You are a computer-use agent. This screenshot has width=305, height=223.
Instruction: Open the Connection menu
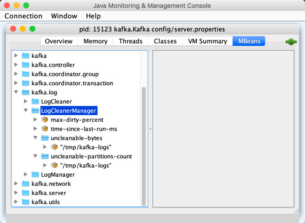(23, 16)
